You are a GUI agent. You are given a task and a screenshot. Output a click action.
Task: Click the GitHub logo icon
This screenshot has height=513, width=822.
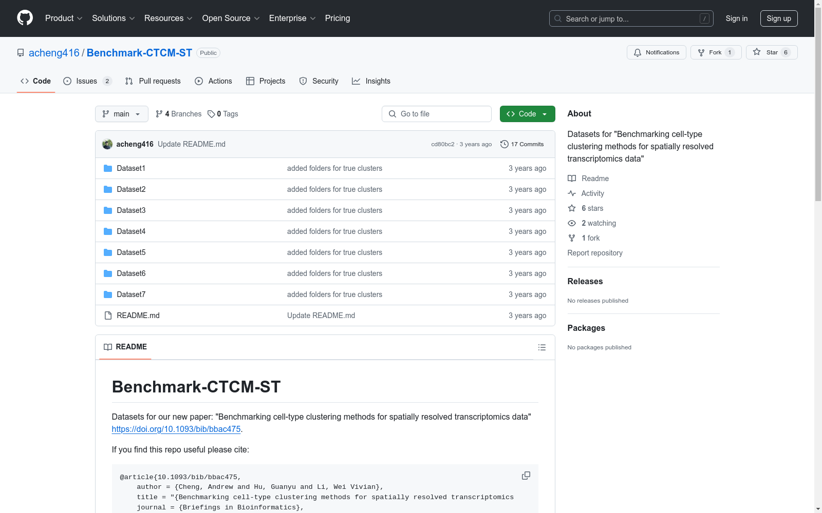click(x=25, y=18)
